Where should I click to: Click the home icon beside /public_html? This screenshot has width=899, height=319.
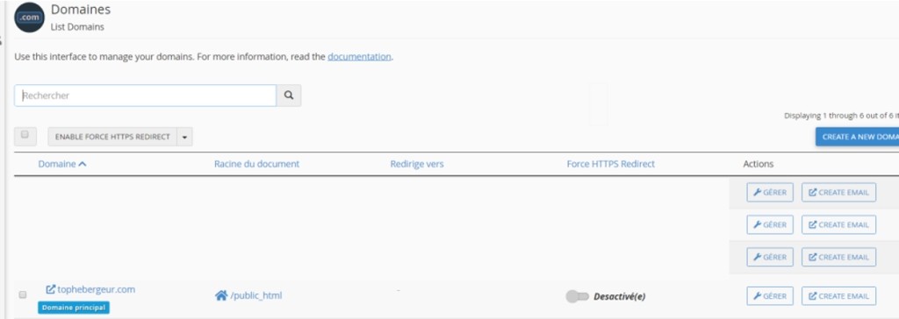(x=220, y=295)
